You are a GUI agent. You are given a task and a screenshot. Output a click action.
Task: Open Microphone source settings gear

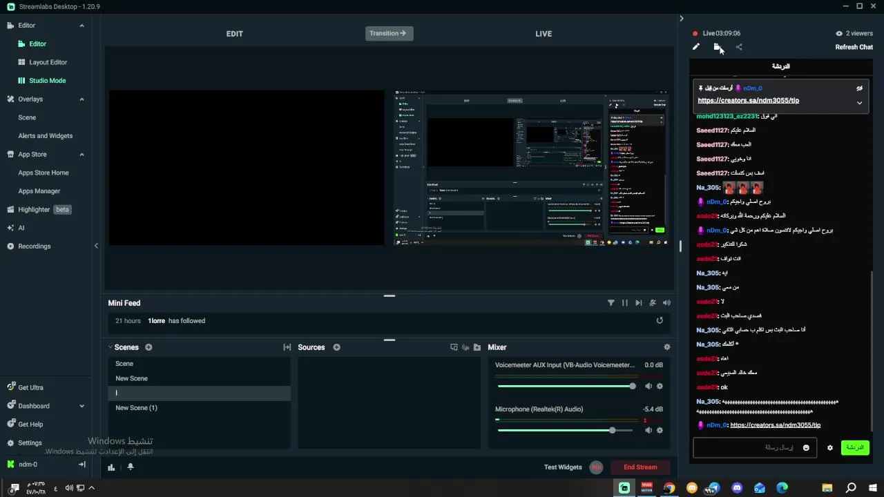660,430
